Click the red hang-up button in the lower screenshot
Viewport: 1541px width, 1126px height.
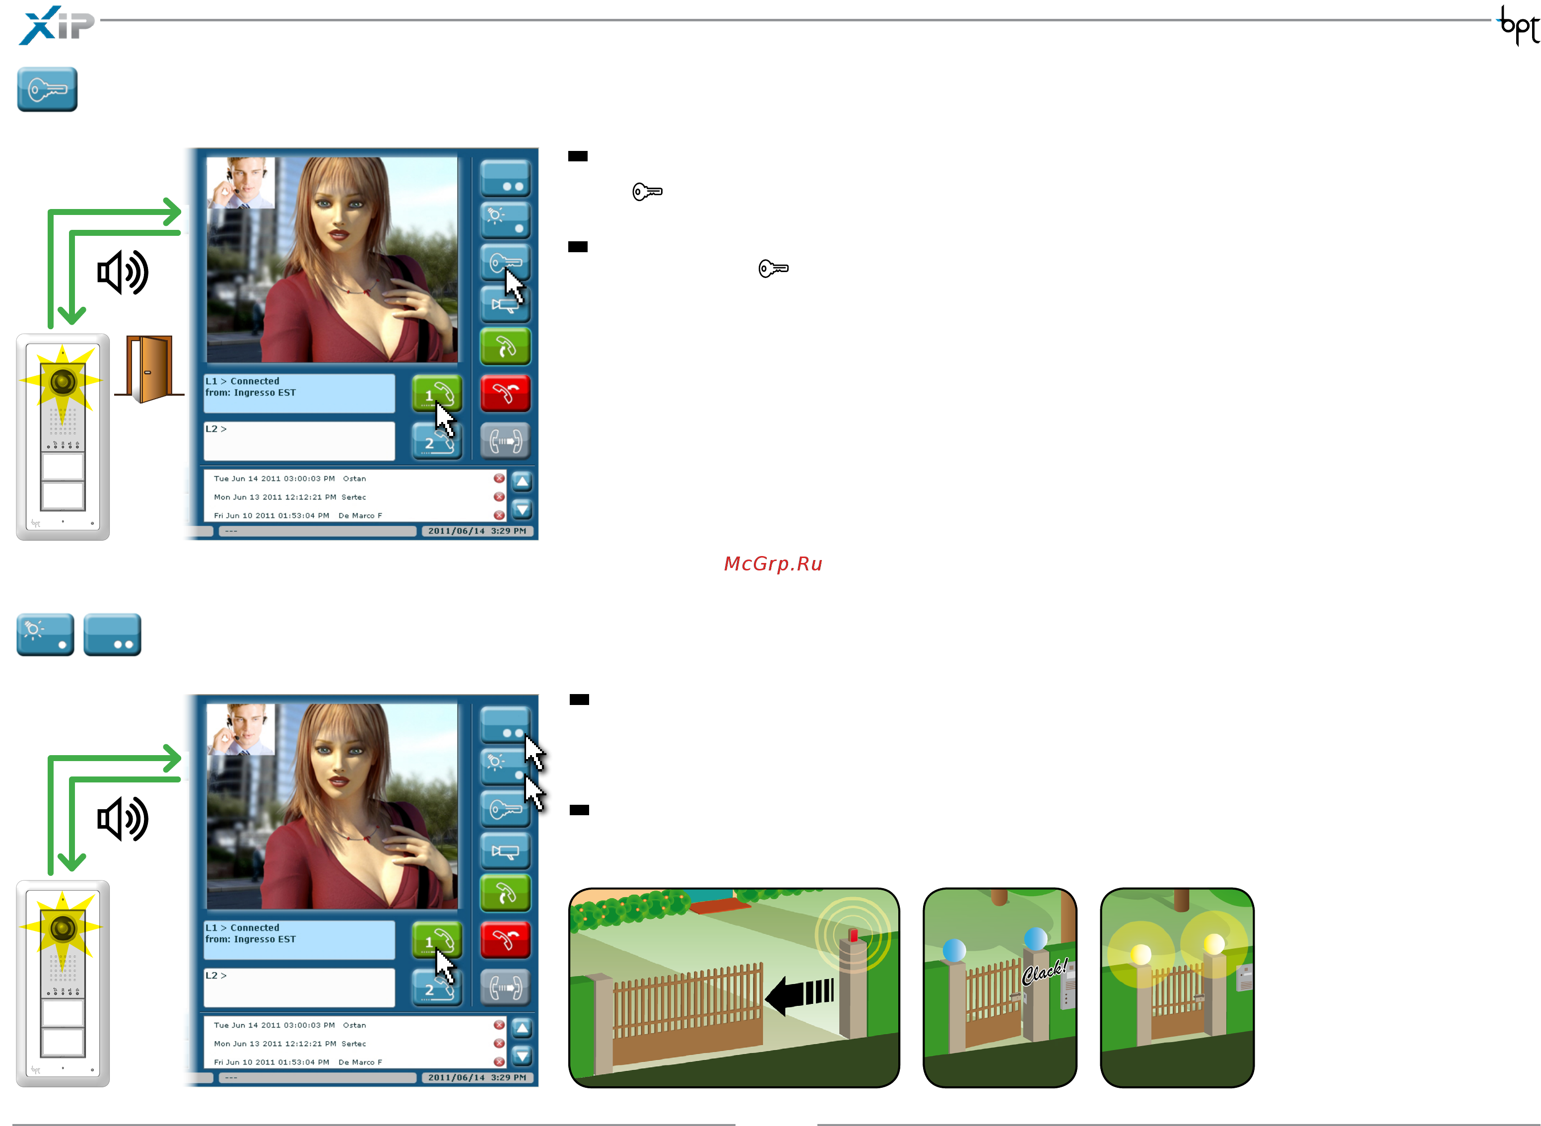click(x=505, y=940)
